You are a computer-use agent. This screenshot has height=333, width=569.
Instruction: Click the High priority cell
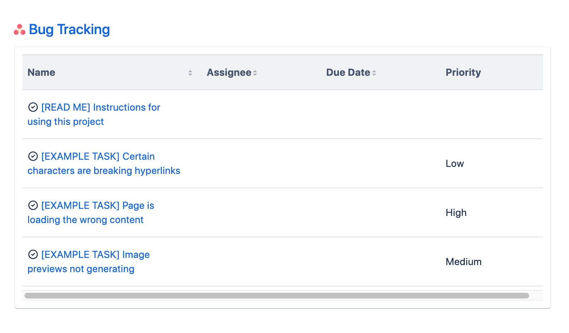(456, 213)
